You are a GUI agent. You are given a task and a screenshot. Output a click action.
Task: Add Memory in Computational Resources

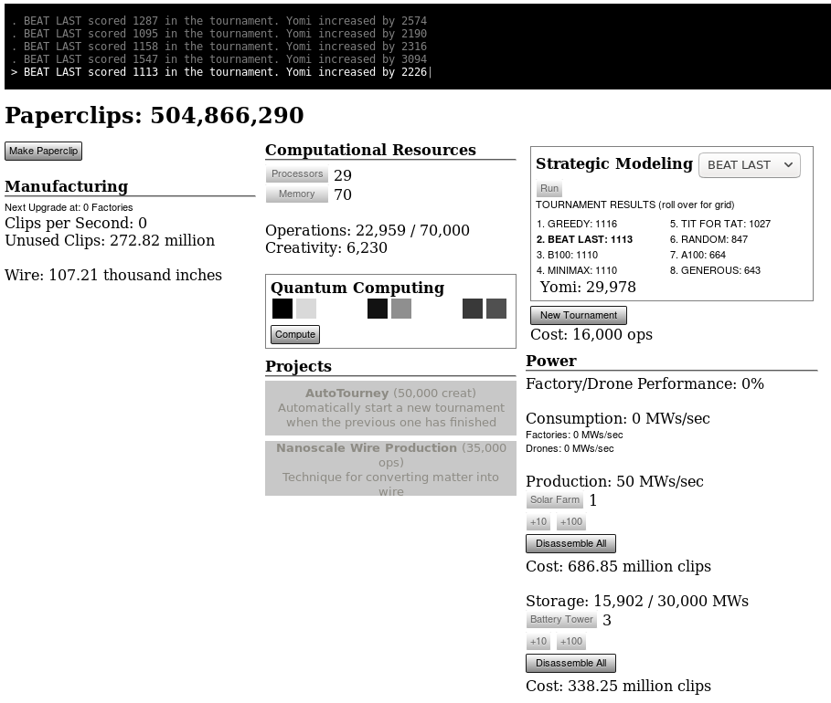coord(297,194)
